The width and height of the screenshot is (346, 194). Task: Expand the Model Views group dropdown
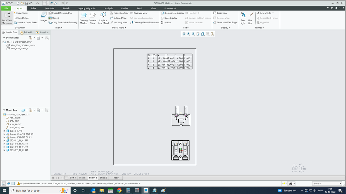pyautogui.click(x=119, y=28)
